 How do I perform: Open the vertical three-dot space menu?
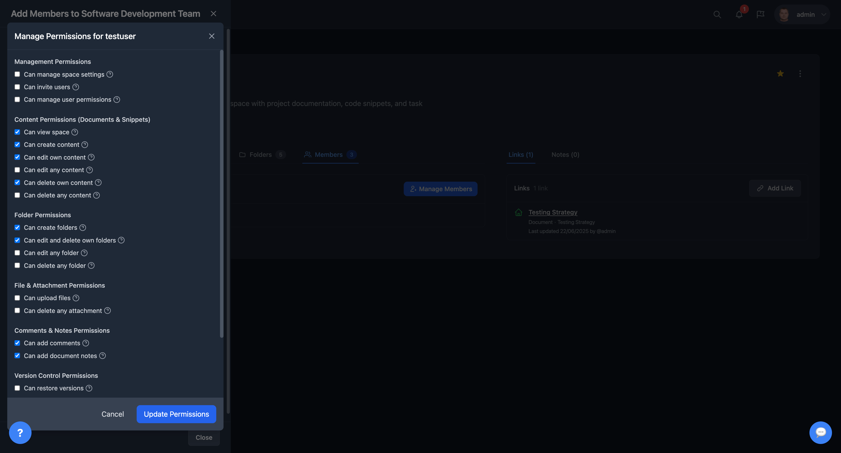pyautogui.click(x=800, y=74)
